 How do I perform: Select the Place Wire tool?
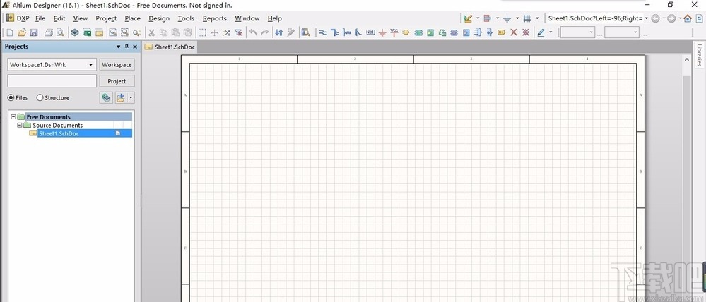tap(323, 32)
